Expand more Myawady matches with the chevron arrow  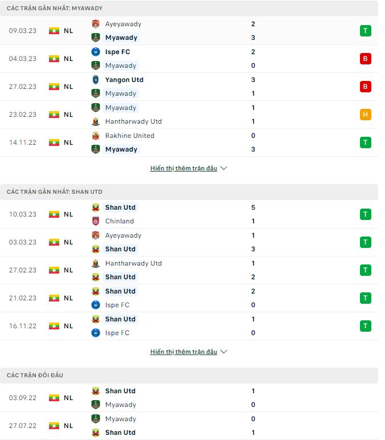click(224, 168)
